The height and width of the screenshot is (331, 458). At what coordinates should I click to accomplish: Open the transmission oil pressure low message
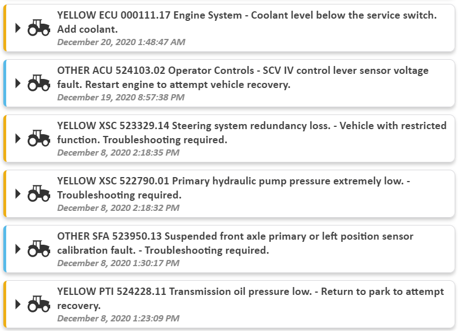click(x=250, y=298)
